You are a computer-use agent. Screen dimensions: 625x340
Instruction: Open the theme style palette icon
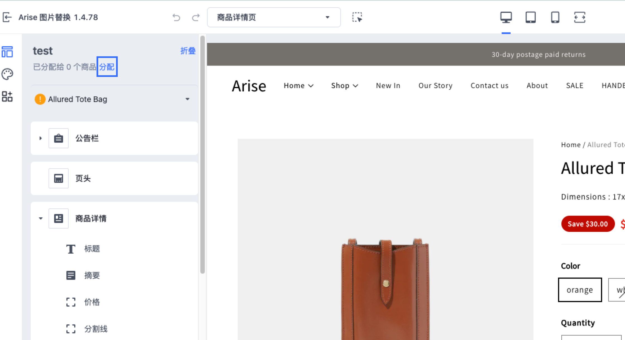tap(7, 74)
